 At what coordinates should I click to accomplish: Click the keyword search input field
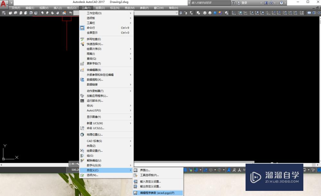click(212, 2)
